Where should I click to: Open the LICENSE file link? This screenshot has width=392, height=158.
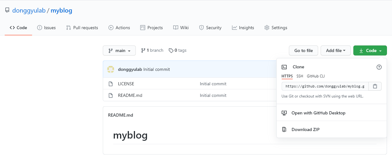click(126, 84)
